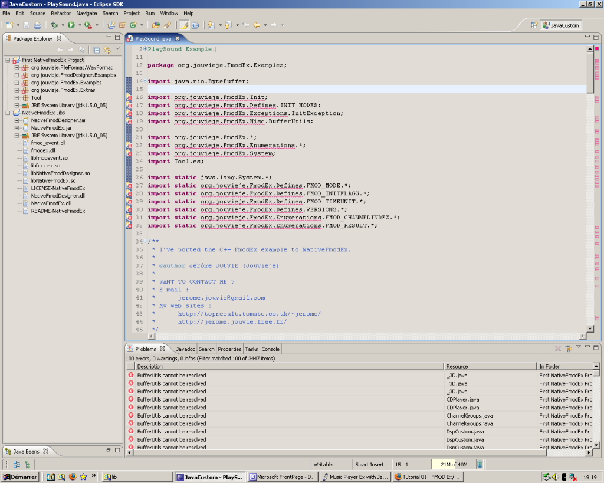Sort problems by Description column header
The height and width of the screenshot is (483, 604).
pyautogui.click(x=289, y=367)
